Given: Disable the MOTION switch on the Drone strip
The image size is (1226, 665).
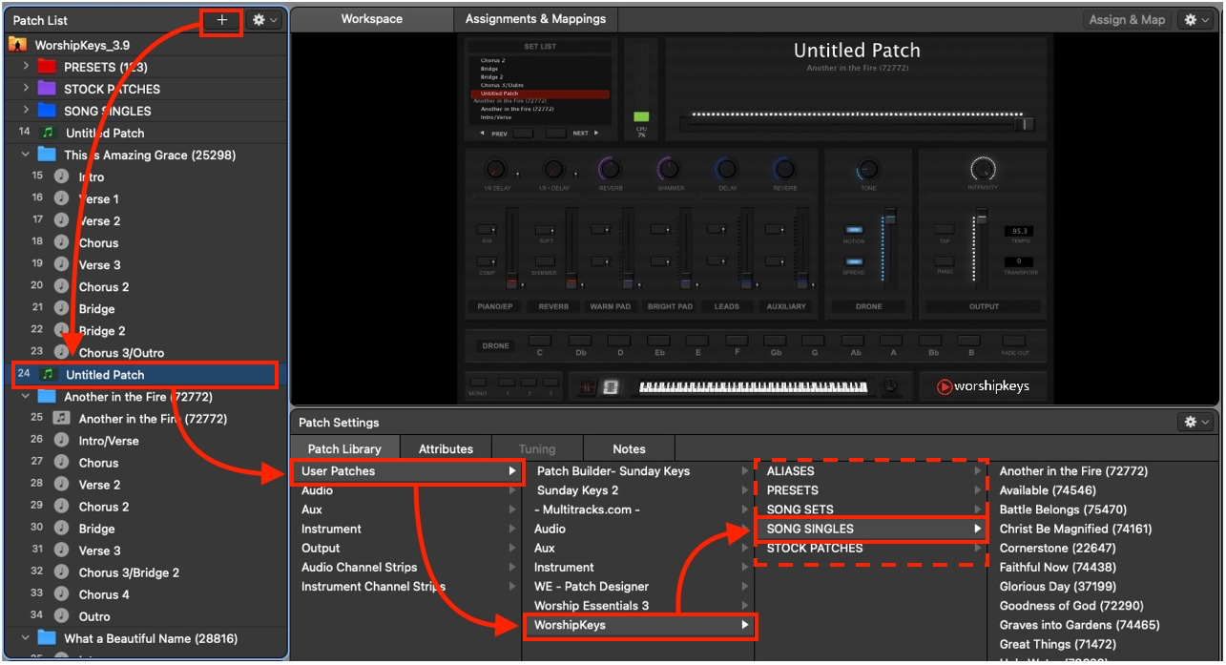Looking at the screenshot, I should point(854,230).
